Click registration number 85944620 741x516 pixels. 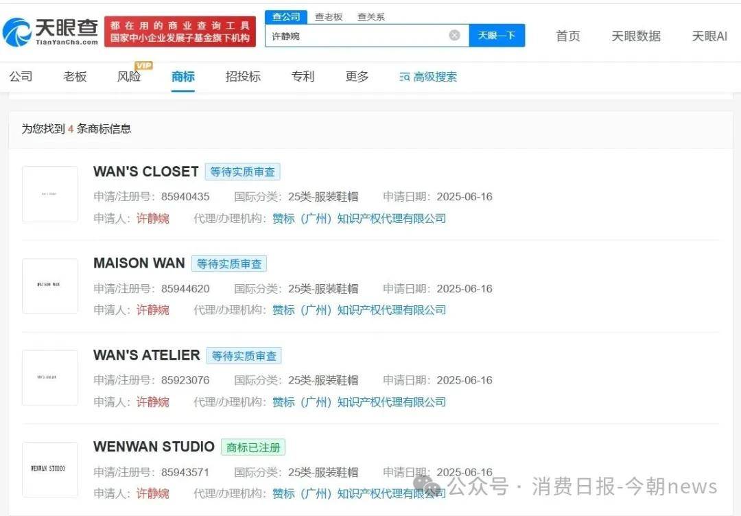click(185, 289)
